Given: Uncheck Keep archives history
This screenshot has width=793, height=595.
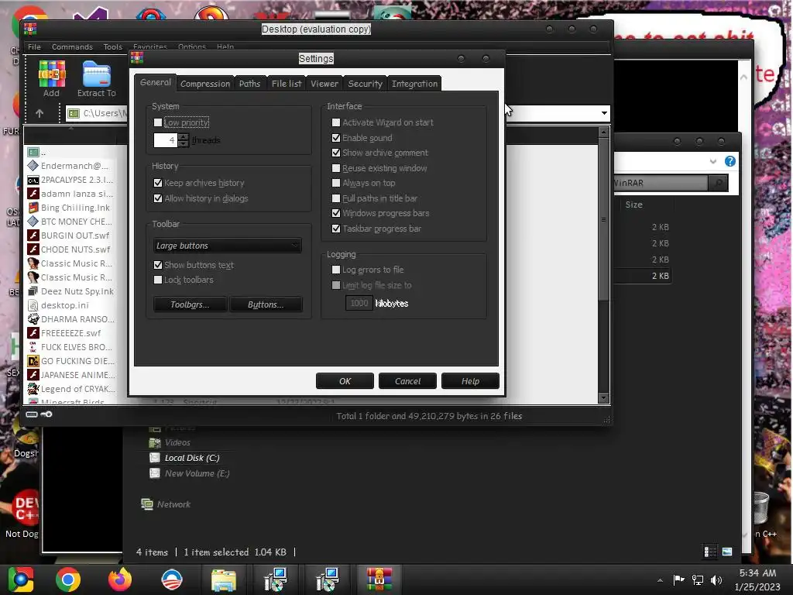Looking at the screenshot, I should [x=158, y=183].
